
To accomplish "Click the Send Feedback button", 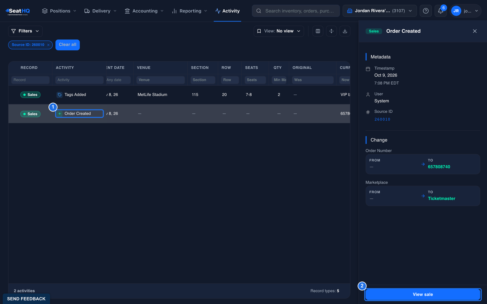I will 26,299.
